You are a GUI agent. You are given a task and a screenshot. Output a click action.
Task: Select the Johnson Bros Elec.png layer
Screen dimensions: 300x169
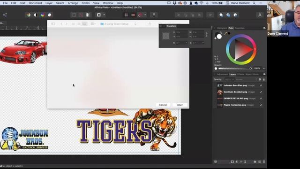click(239, 85)
